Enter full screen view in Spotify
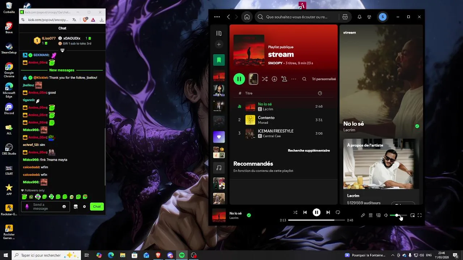This screenshot has height=260, width=463. pyautogui.click(x=420, y=215)
